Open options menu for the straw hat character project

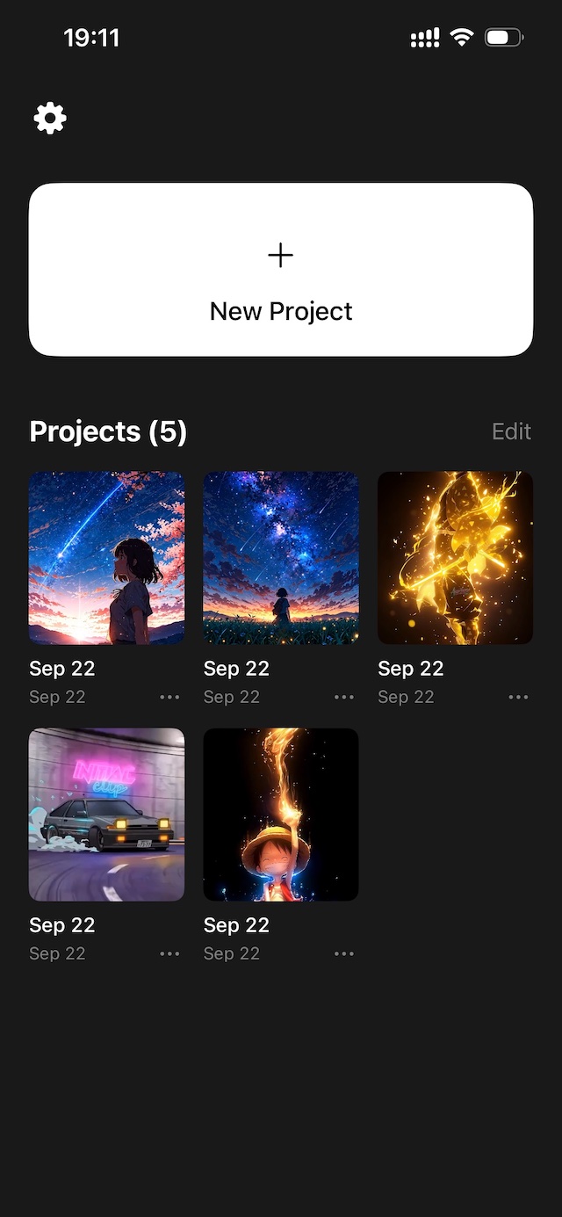(343, 953)
